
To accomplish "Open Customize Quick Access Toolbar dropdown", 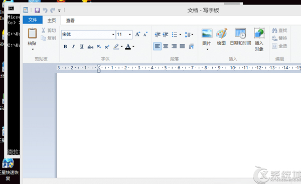I will (x=59, y=11).
